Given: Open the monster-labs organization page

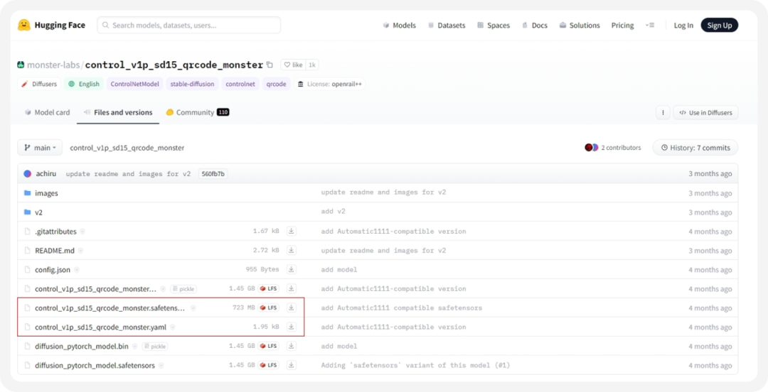Looking at the screenshot, I should point(54,65).
